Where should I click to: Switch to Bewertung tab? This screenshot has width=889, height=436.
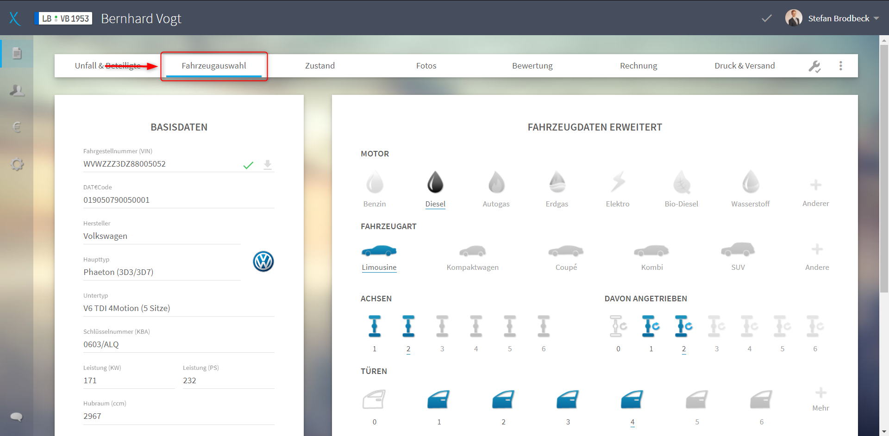tap(532, 66)
